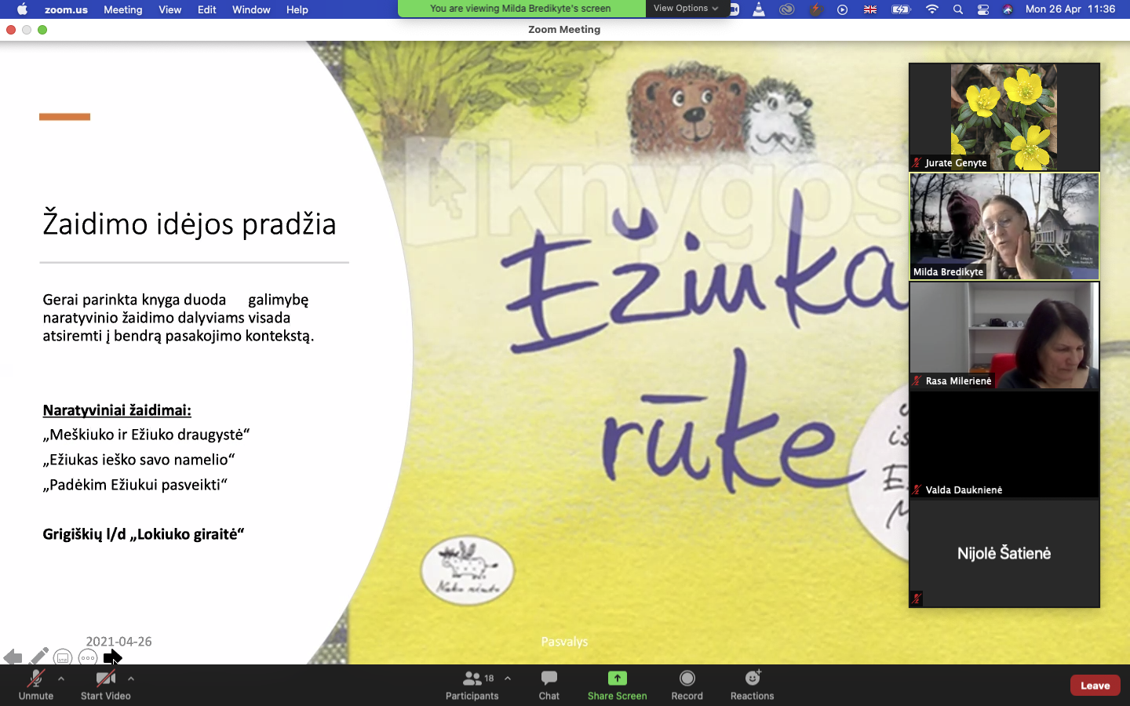Click the date and time Mon 26 Apr
Screen dimensions: 1130x706
(x=1070, y=9)
